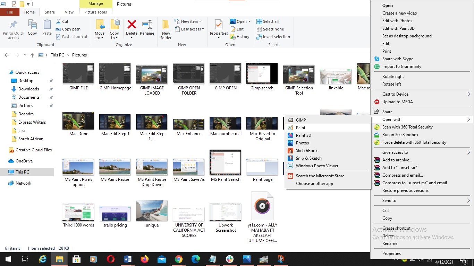
Task: Click Select none in the ribbon
Action: point(270,29)
